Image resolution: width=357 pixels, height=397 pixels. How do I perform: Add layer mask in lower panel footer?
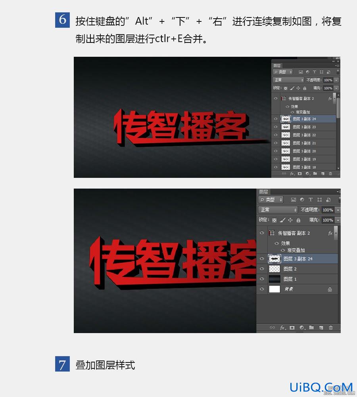(292, 328)
